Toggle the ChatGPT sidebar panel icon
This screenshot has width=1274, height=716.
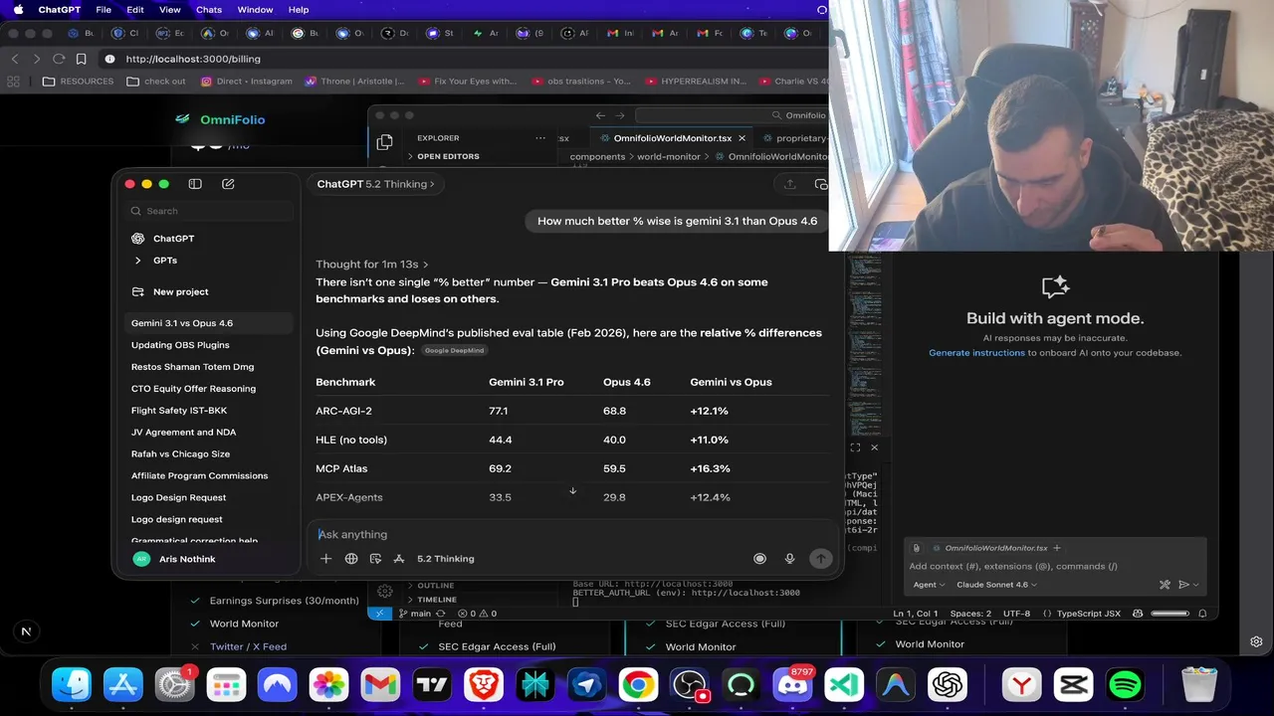(195, 184)
